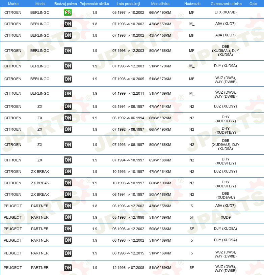This screenshot has width=264, height=275.
Task: Click engine code D9B (XUD9A/U), DJY (XUD9A)
Action: [226, 145]
